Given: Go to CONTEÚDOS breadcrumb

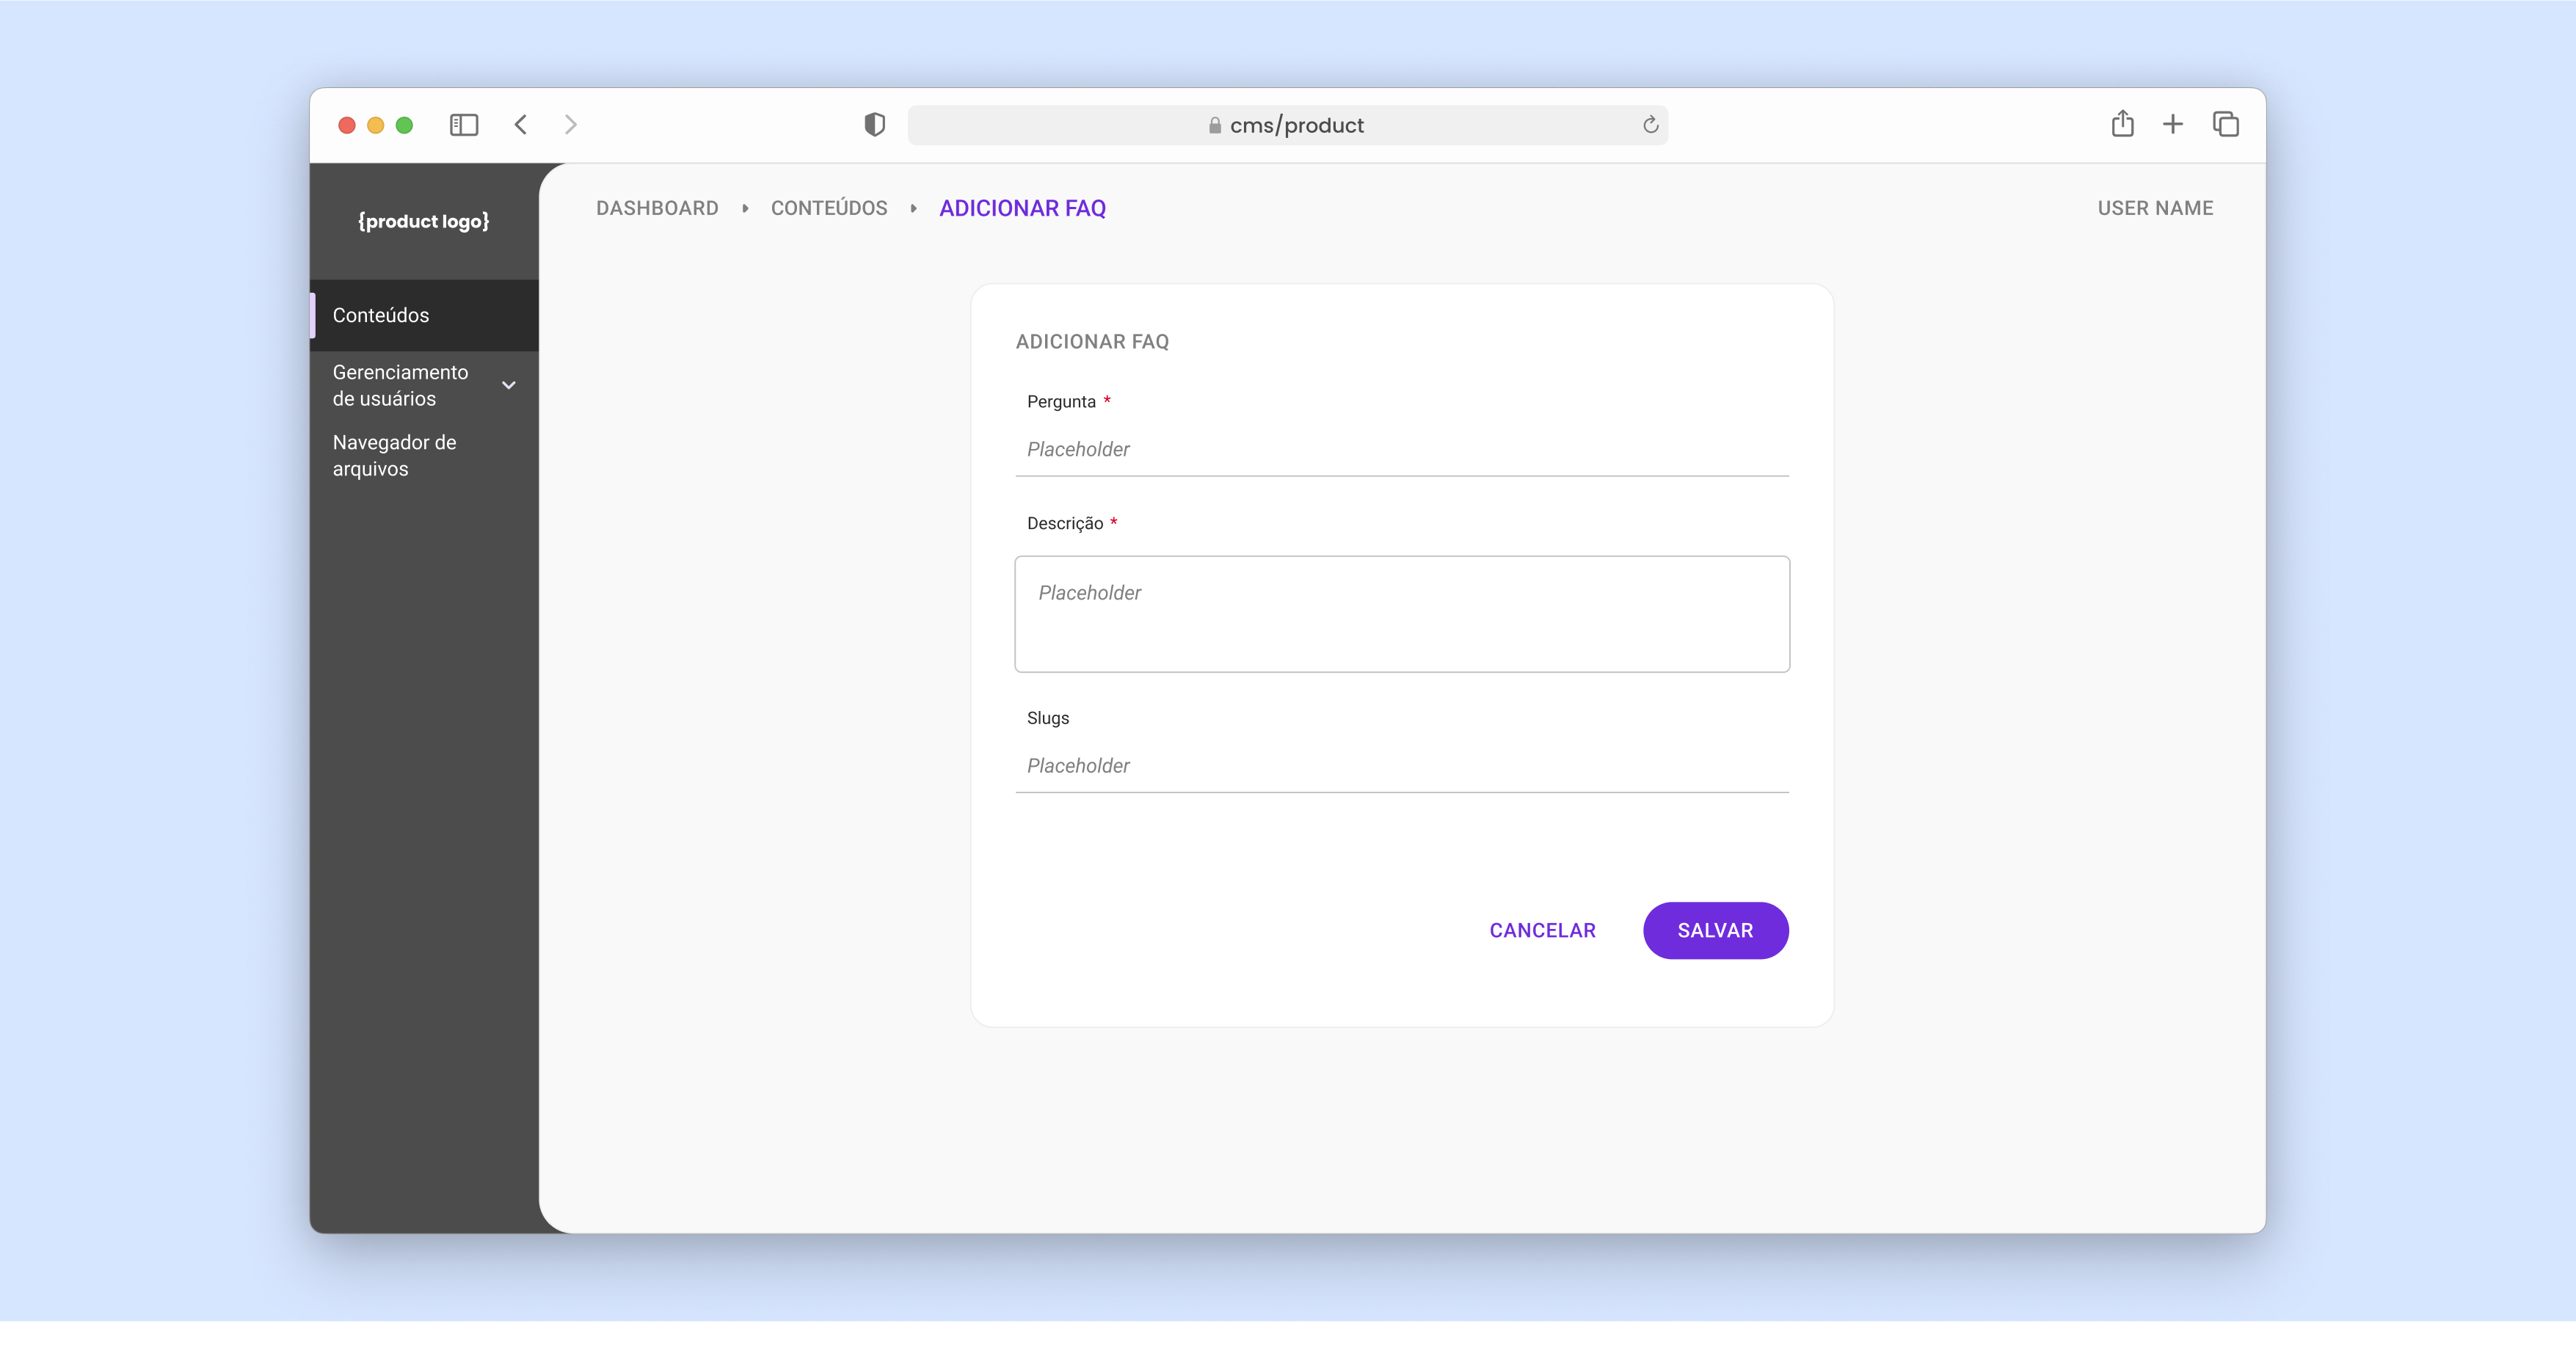Looking at the screenshot, I should tap(829, 208).
